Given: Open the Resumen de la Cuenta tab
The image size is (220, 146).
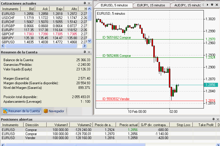Looking at the screenshot, I should [22, 111].
